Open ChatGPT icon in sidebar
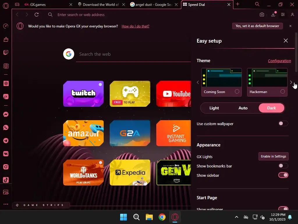 (6, 83)
